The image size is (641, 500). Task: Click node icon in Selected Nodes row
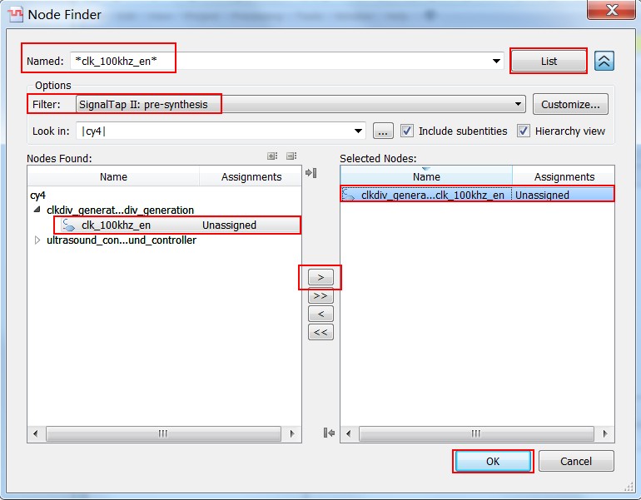(x=349, y=195)
